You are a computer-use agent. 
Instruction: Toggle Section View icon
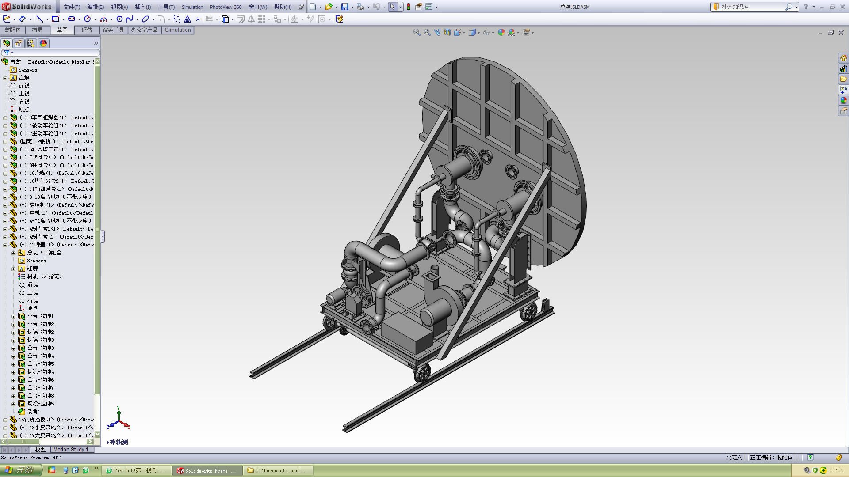click(x=447, y=32)
